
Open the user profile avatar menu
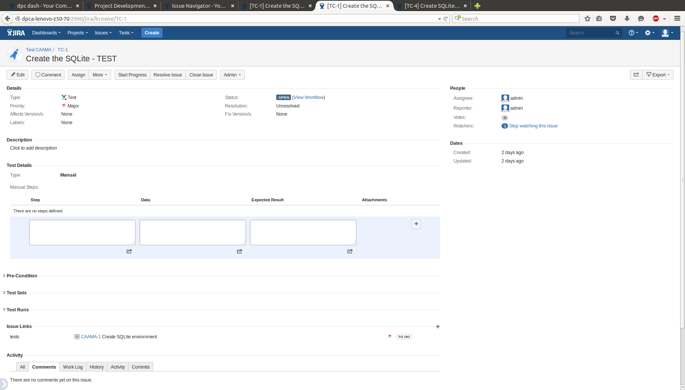point(667,33)
